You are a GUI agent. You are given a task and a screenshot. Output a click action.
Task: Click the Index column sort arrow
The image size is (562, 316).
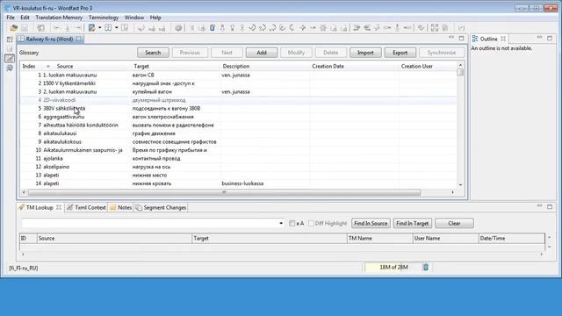tap(48, 67)
